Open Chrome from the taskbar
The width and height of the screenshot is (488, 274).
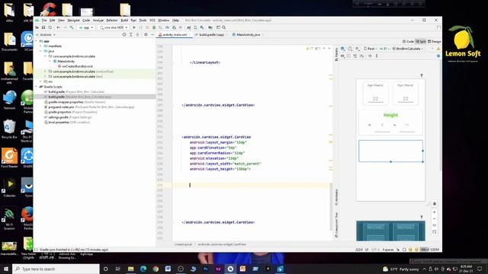[156, 269]
